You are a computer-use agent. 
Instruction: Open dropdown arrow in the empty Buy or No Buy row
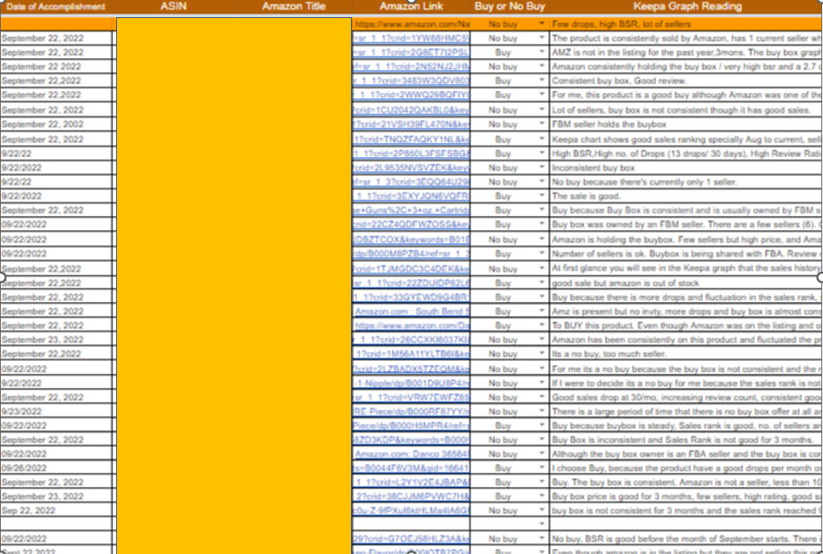pyautogui.click(x=542, y=524)
